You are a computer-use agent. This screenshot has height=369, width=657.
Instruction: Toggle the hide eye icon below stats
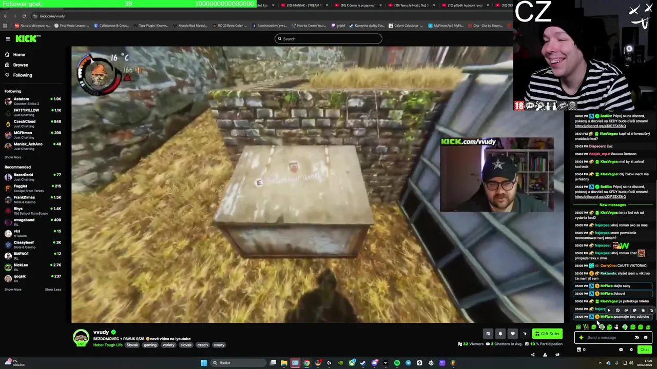(x=557, y=355)
